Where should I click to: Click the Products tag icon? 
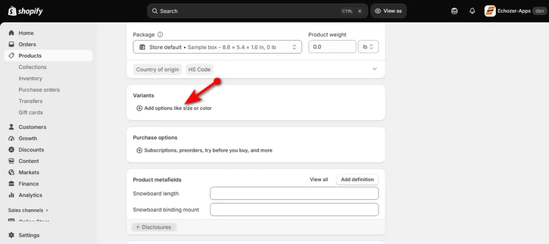click(12, 56)
